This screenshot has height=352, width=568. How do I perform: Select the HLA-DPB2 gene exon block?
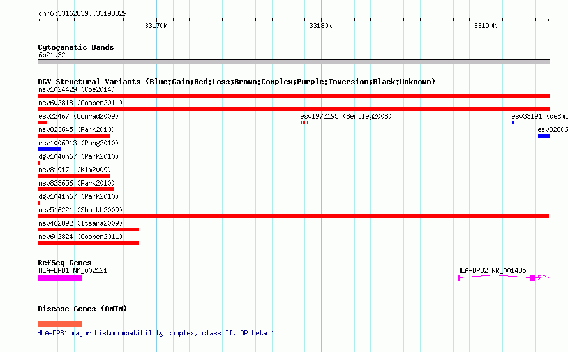[x=532, y=278]
